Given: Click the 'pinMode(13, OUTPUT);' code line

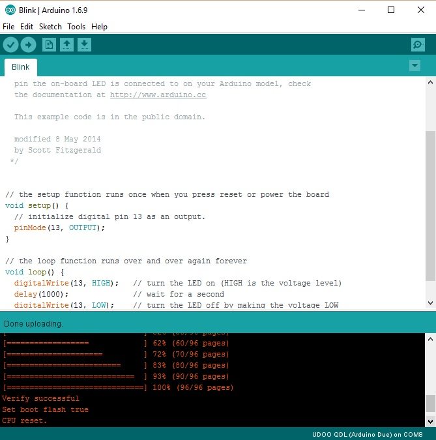Looking at the screenshot, I should tap(59, 228).
